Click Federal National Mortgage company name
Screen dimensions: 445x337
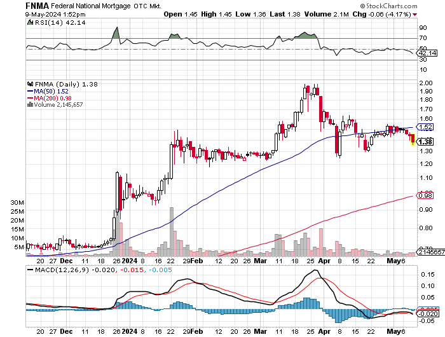click(x=91, y=6)
